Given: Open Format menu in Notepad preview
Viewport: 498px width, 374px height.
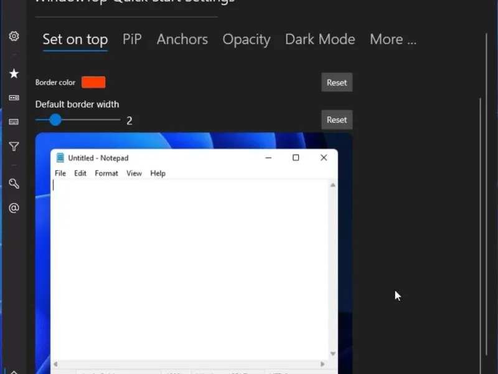Looking at the screenshot, I should [106, 173].
